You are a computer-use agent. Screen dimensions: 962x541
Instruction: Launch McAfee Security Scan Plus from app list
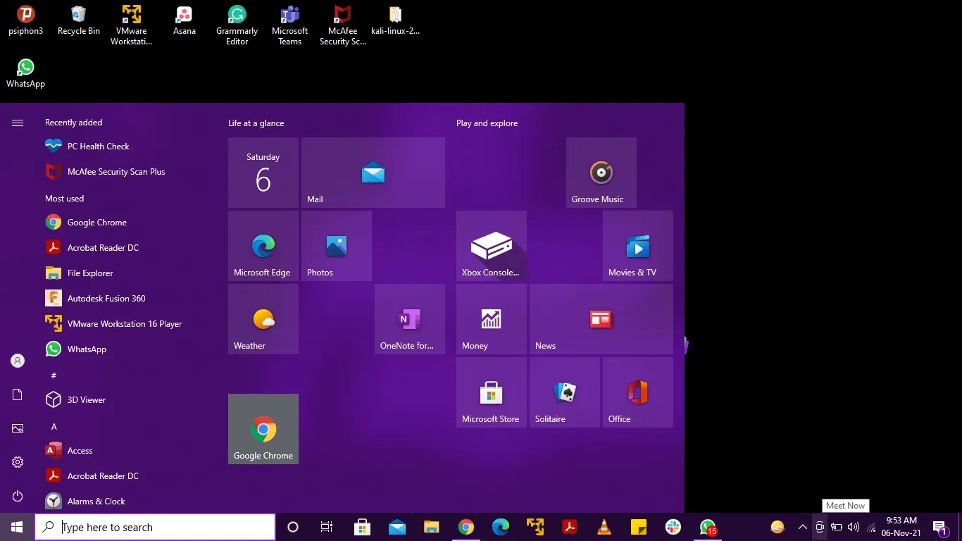pos(127,172)
